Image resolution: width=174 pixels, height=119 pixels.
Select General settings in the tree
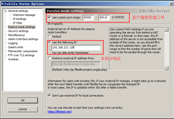click(x=18, y=11)
